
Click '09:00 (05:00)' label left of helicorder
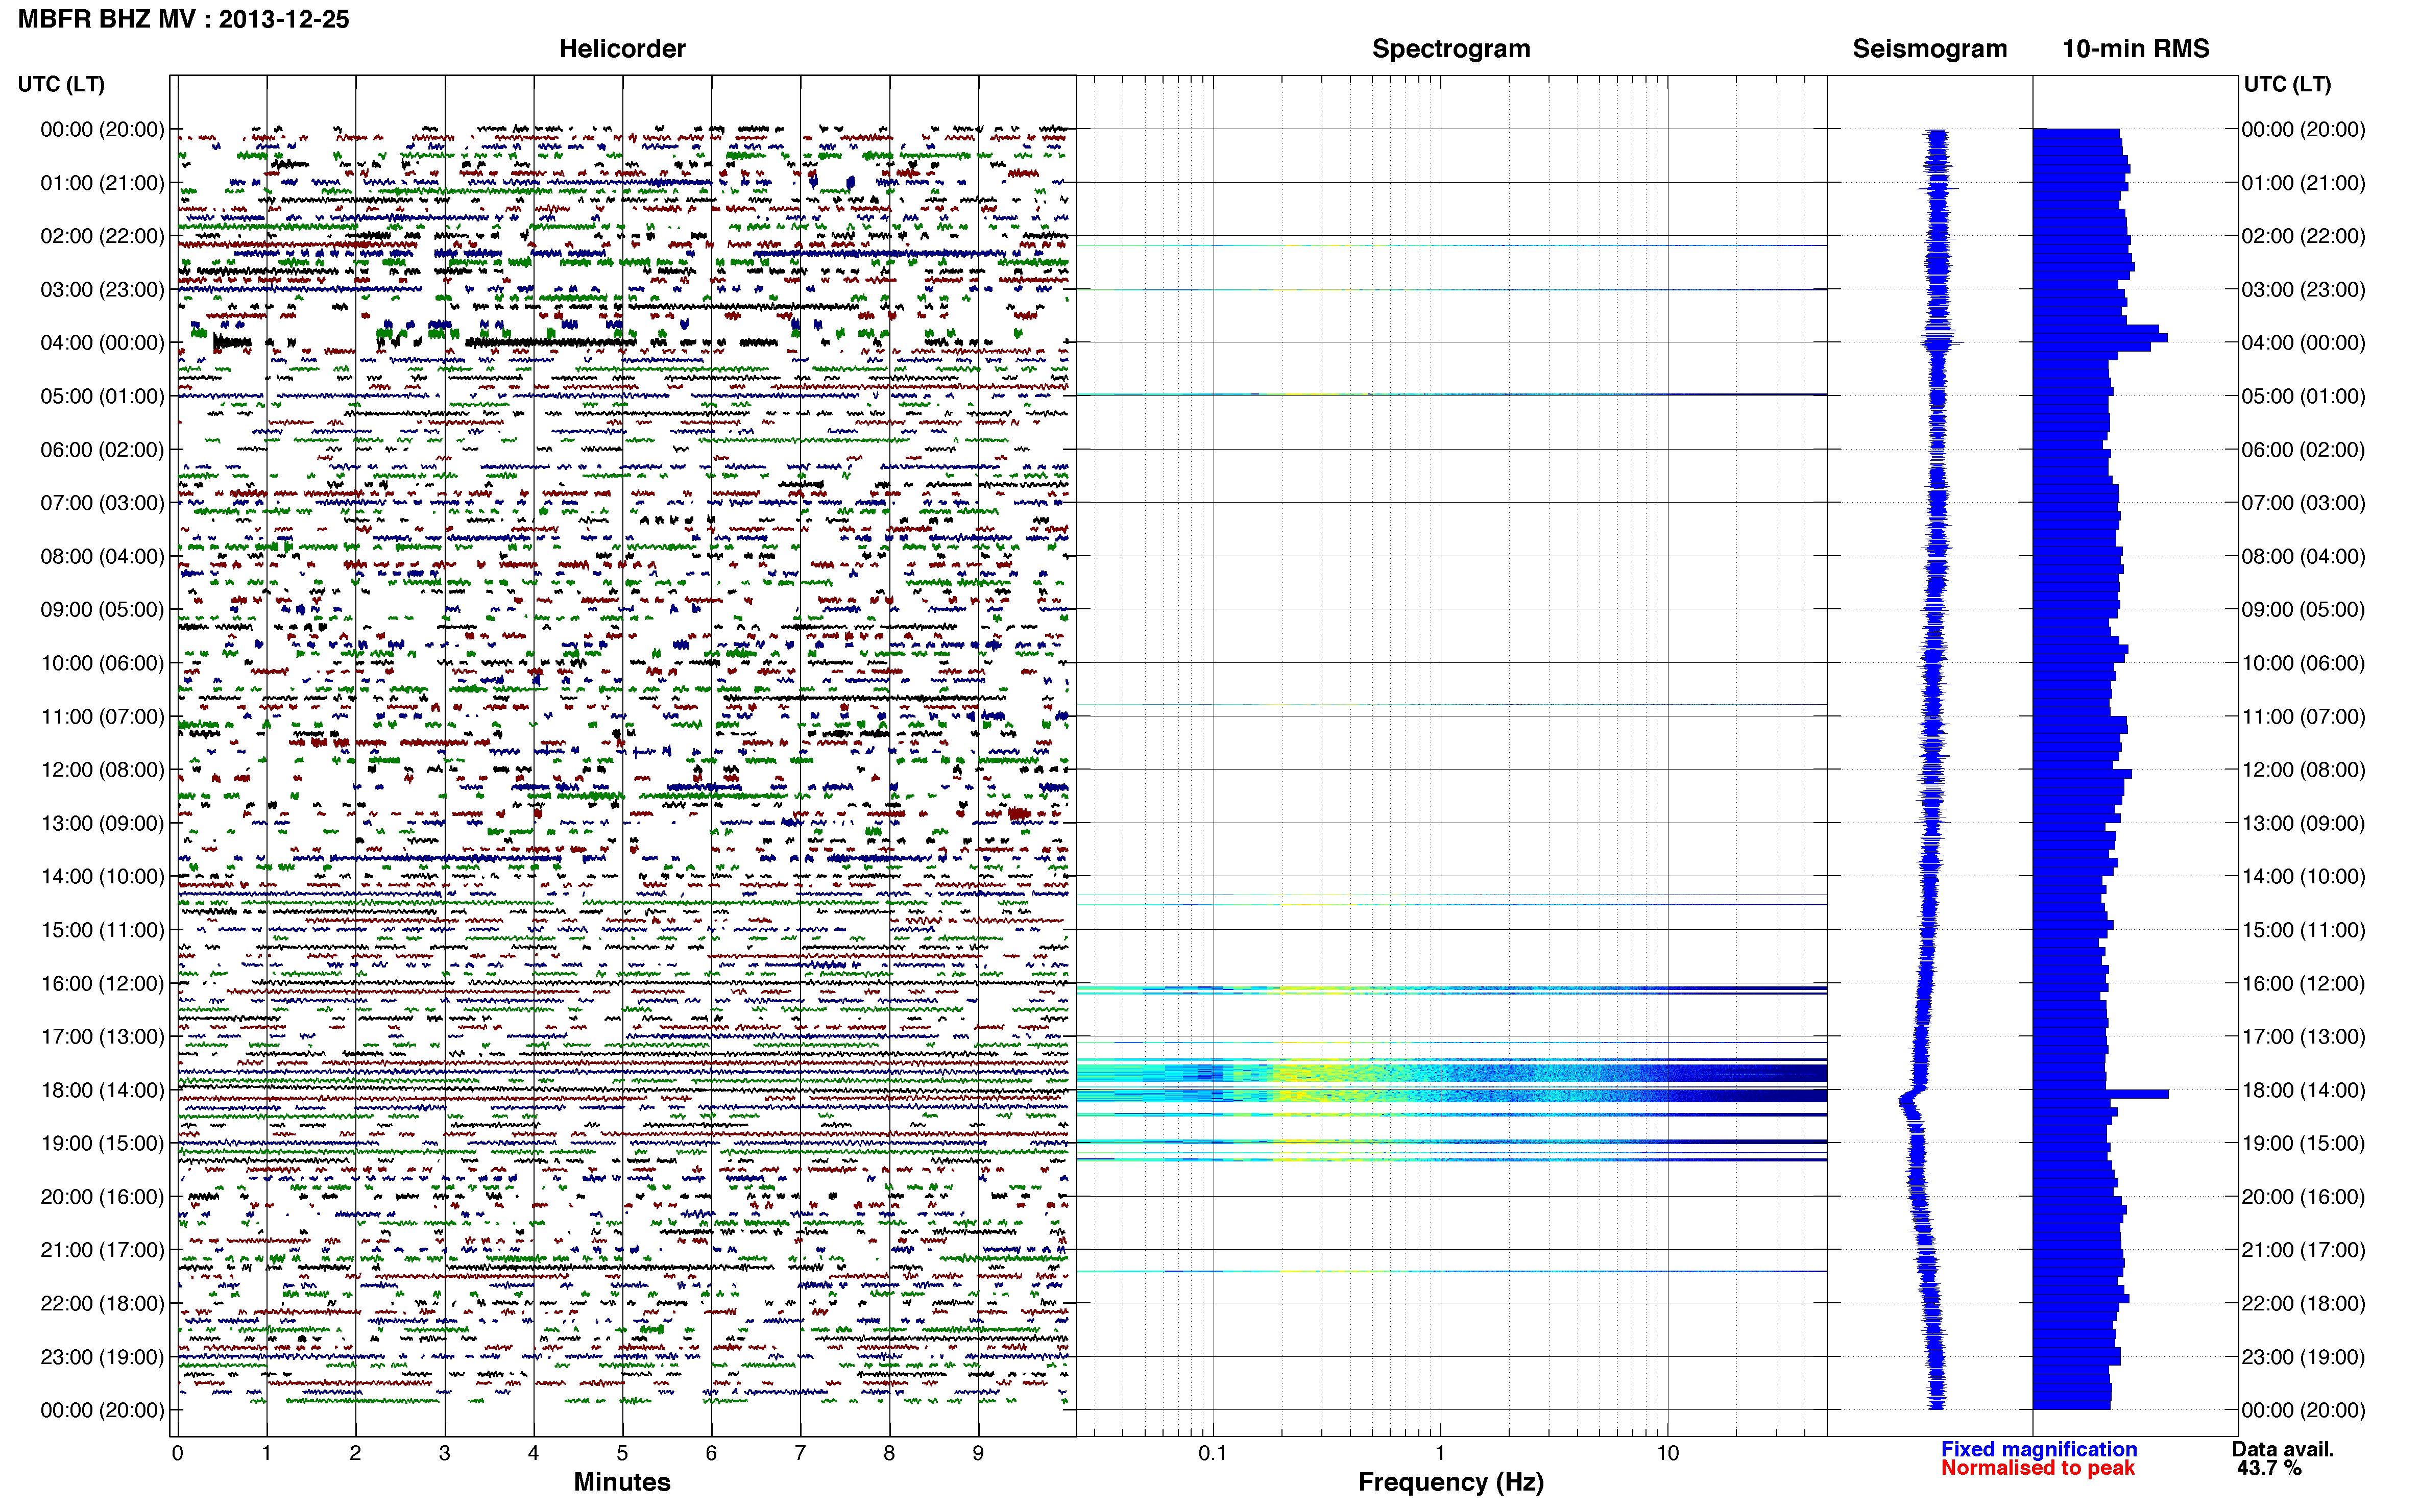tap(102, 609)
